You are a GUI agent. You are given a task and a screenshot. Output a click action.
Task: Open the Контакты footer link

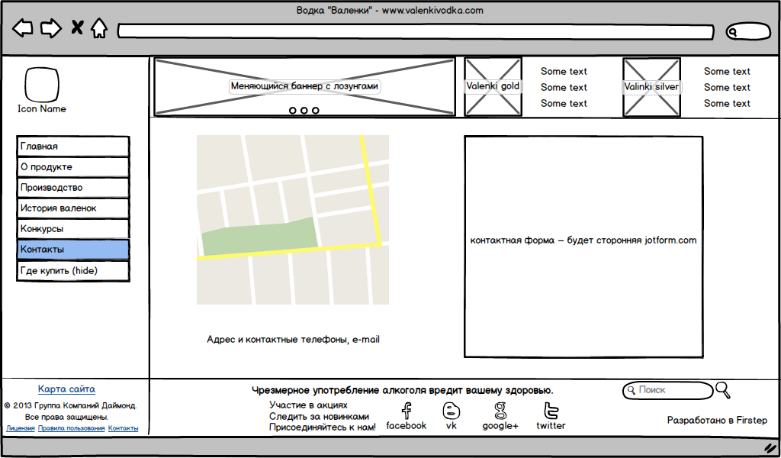click(x=123, y=428)
